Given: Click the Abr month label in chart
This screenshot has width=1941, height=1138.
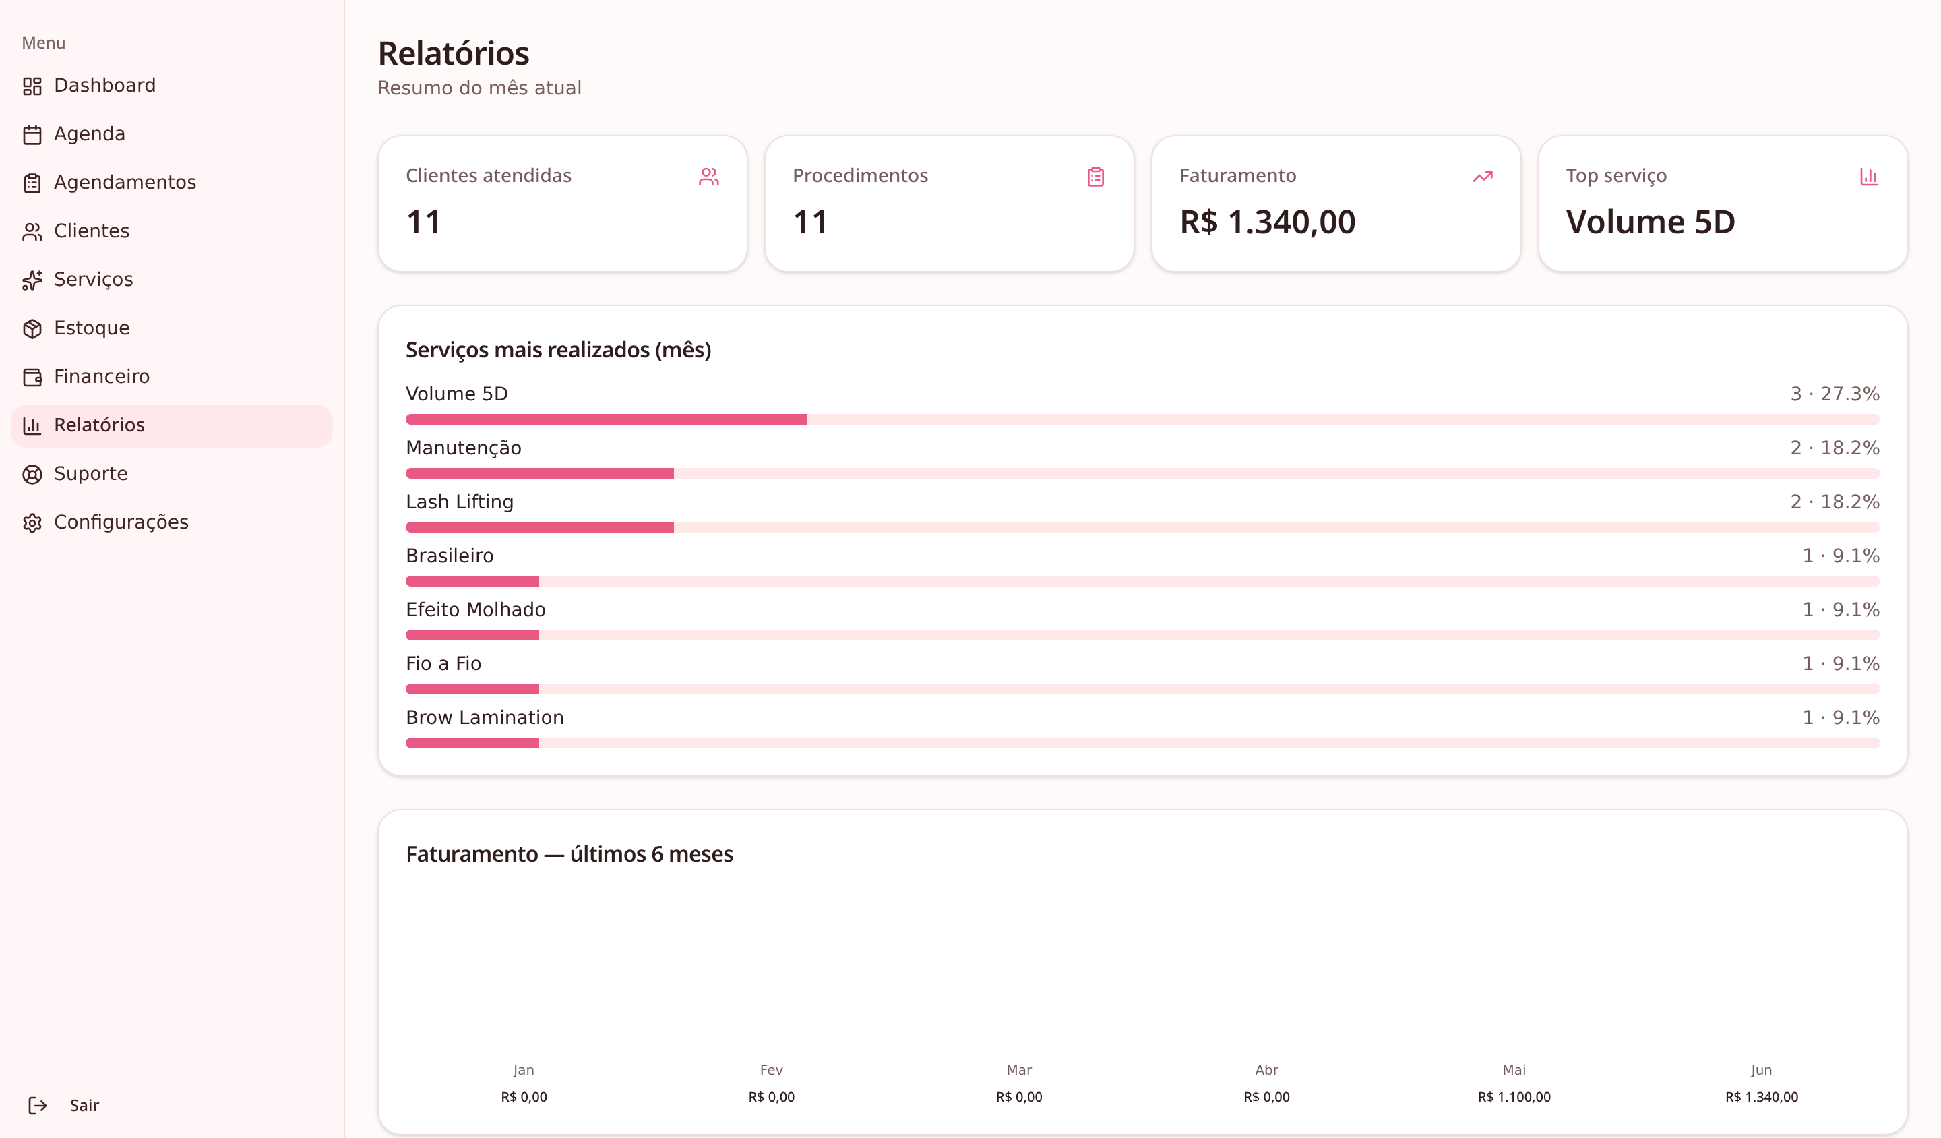Looking at the screenshot, I should [x=1266, y=1070].
